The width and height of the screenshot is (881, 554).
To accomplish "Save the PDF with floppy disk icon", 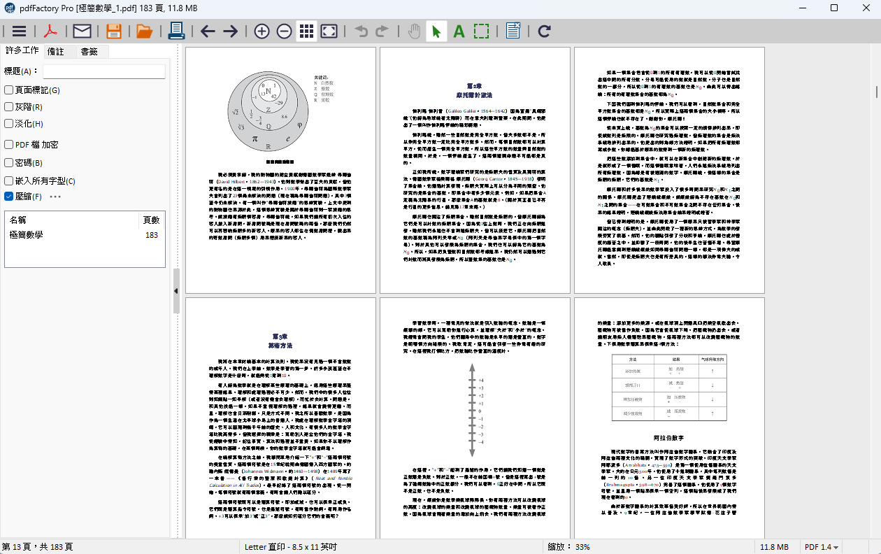I will (114, 31).
